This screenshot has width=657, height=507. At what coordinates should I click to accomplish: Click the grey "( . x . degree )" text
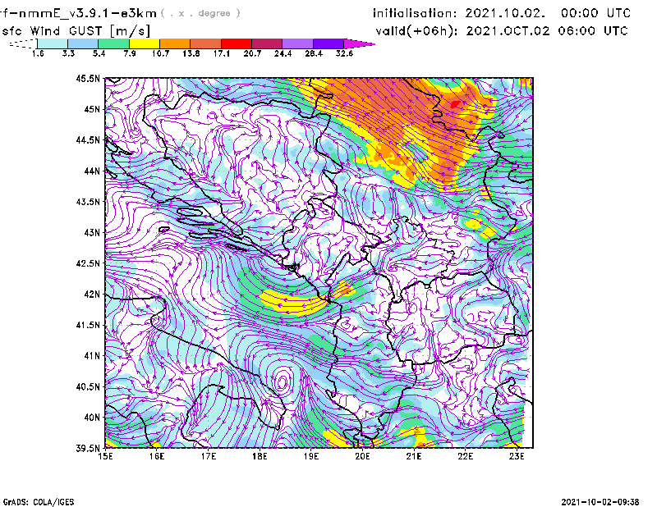coord(200,13)
